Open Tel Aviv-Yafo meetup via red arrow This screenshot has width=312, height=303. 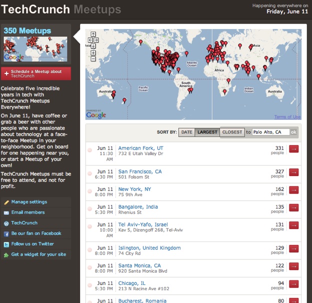pos(293,225)
